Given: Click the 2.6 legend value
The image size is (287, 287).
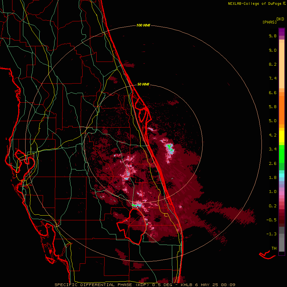Looking at the screenshot, I should [x=273, y=164].
